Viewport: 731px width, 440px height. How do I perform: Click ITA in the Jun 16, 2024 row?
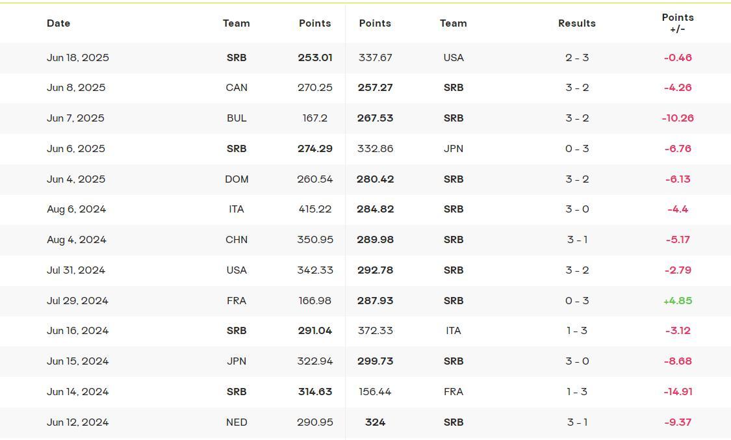[x=454, y=331]
